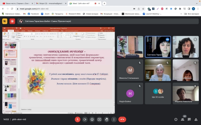The width and height of the screenshot is (201, 125).
Task: Click the yellow captions-off icon
Action: pyautogui.click(x=5, y=21)
